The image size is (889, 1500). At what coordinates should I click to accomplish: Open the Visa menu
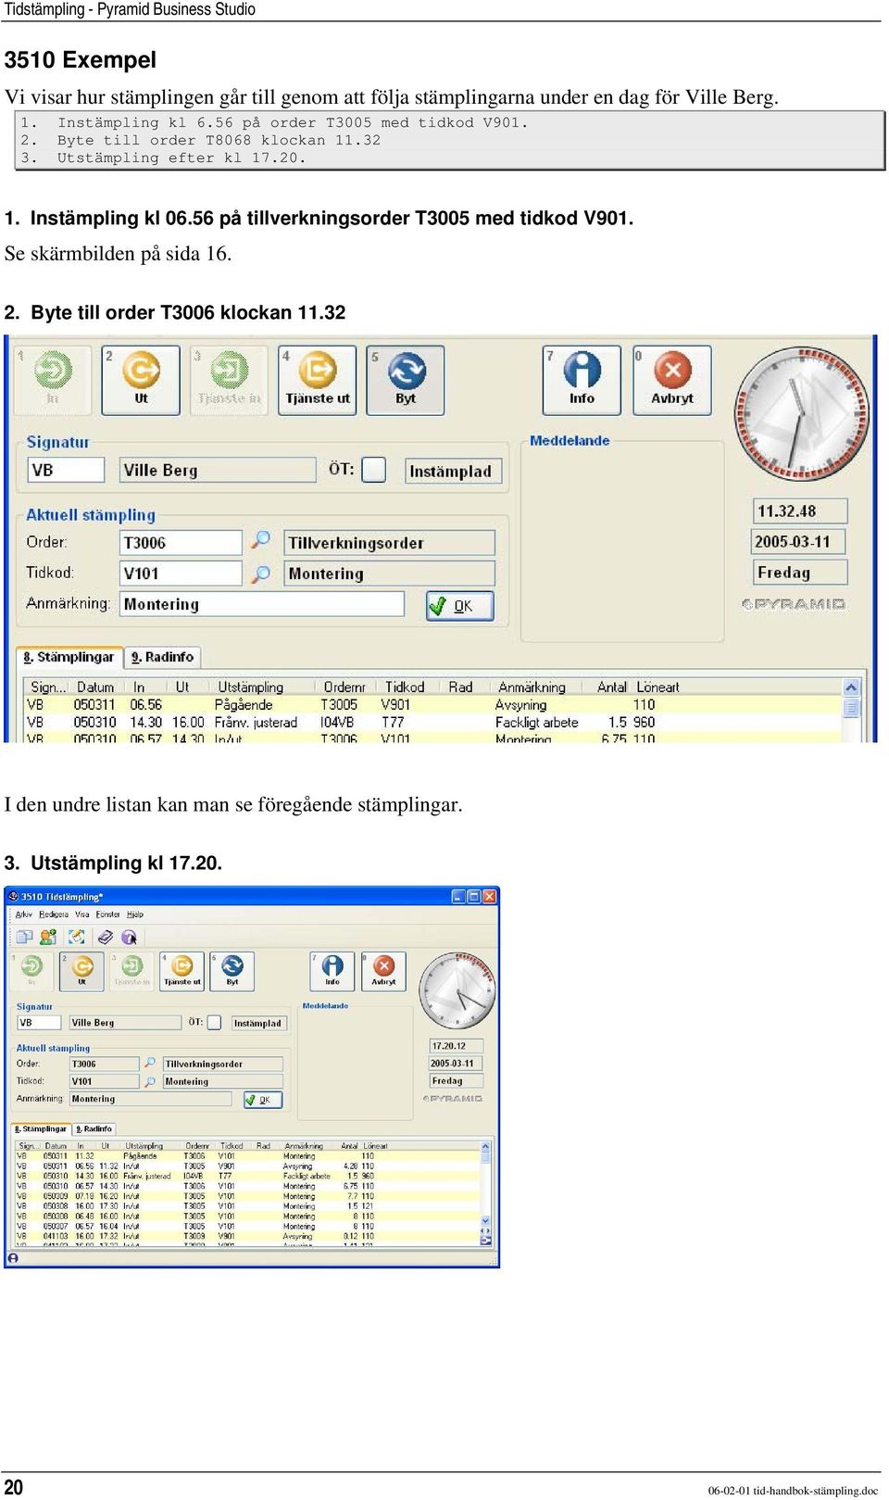coord(82,914)
